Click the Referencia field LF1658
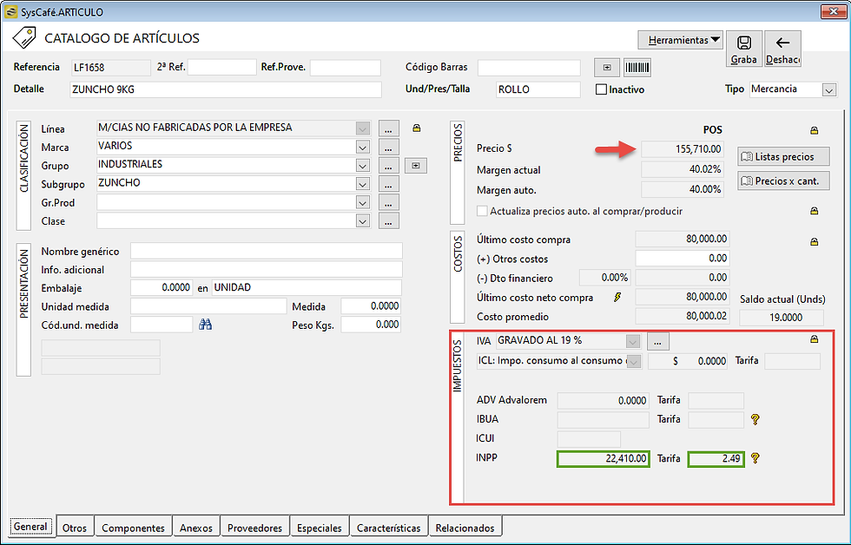 [x=111, y=67]
